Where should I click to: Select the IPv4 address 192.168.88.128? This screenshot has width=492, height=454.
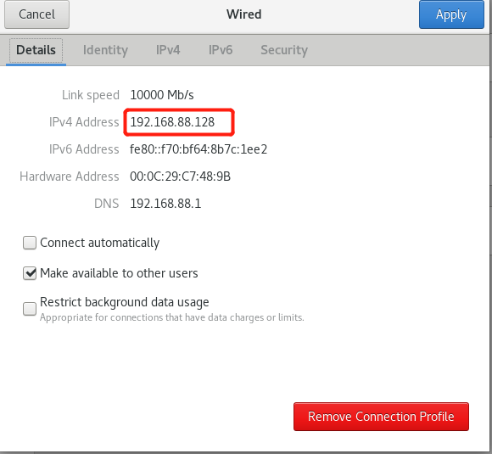[172, 122]
